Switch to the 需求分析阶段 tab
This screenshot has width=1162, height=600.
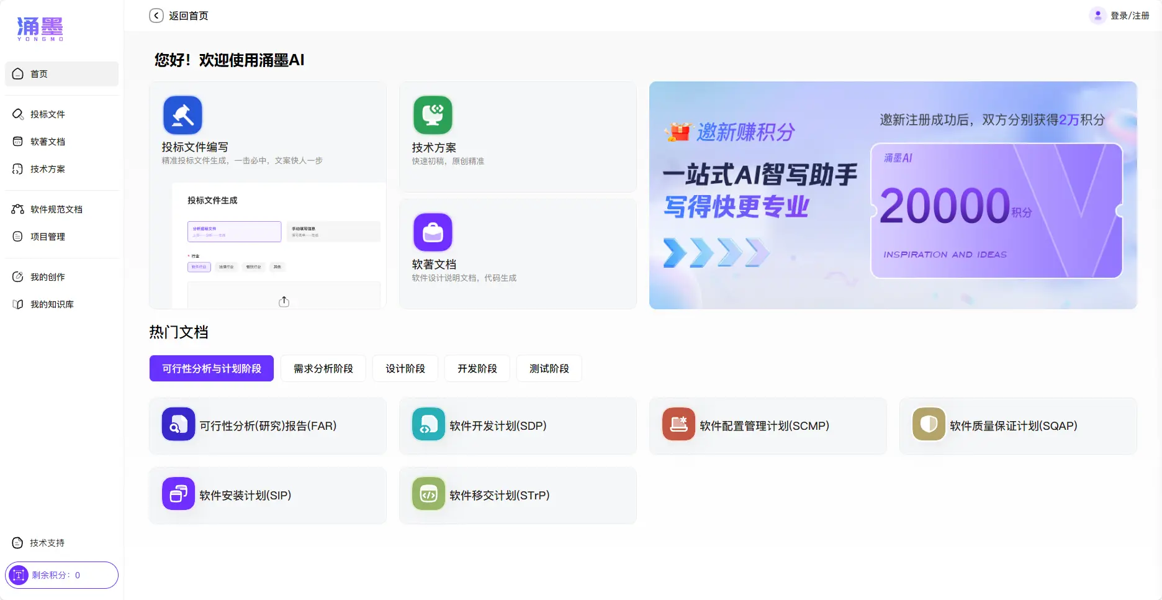point(323,368)
